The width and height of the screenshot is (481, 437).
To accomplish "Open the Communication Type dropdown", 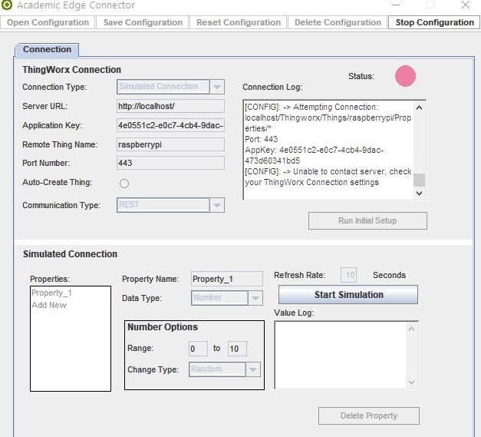I will (216, 205).
